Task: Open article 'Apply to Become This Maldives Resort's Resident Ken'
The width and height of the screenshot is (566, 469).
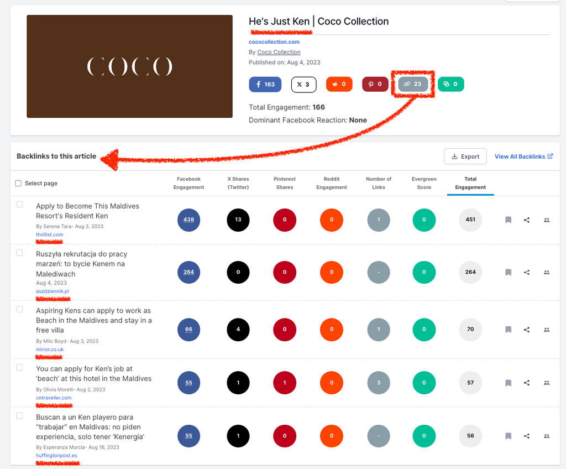Action: (x=87, y=211)
